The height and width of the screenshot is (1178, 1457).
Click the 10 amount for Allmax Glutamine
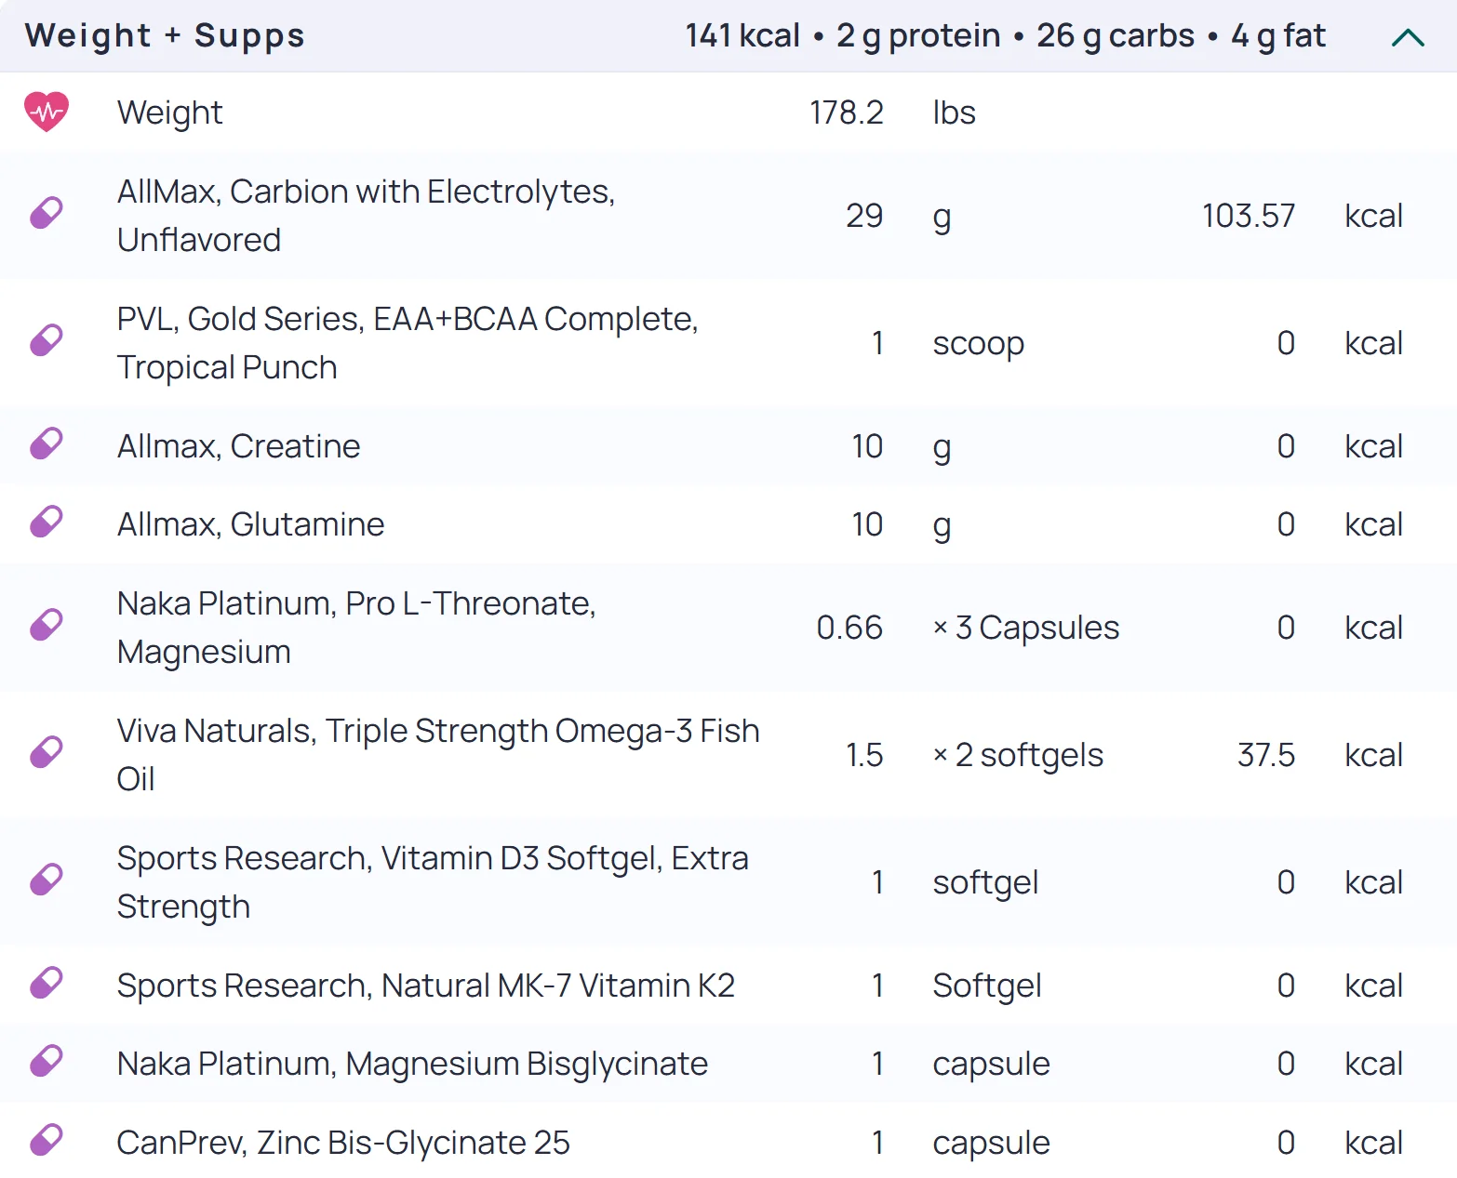[867, 524]
